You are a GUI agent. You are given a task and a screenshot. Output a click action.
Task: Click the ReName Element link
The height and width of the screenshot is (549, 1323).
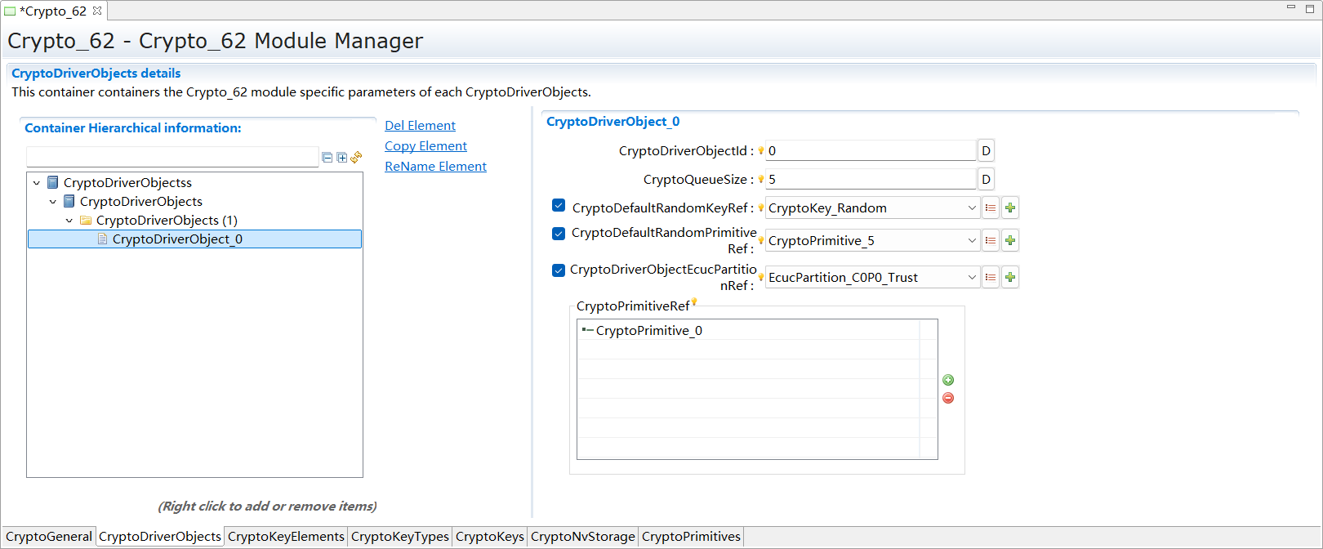point(435,167)
